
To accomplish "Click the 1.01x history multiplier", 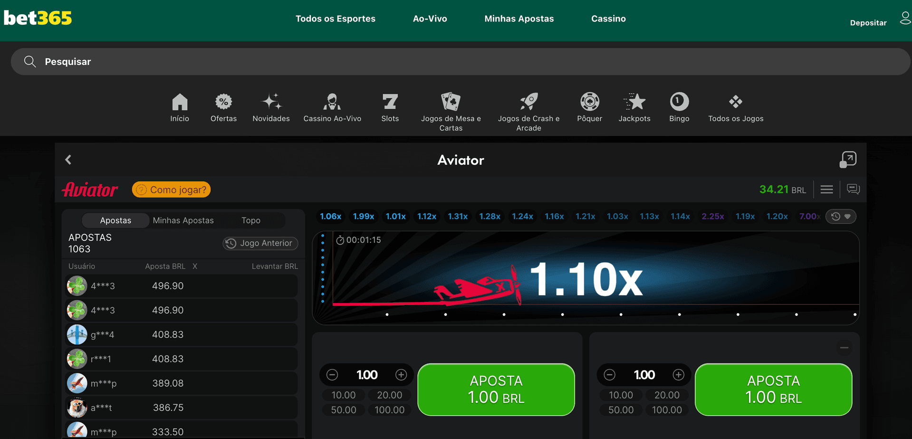I will tap(396, 217).
